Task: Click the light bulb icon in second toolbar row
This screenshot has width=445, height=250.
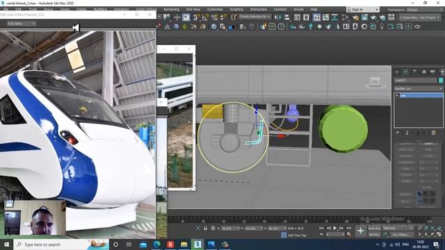Action: click(x=382, y=26)
